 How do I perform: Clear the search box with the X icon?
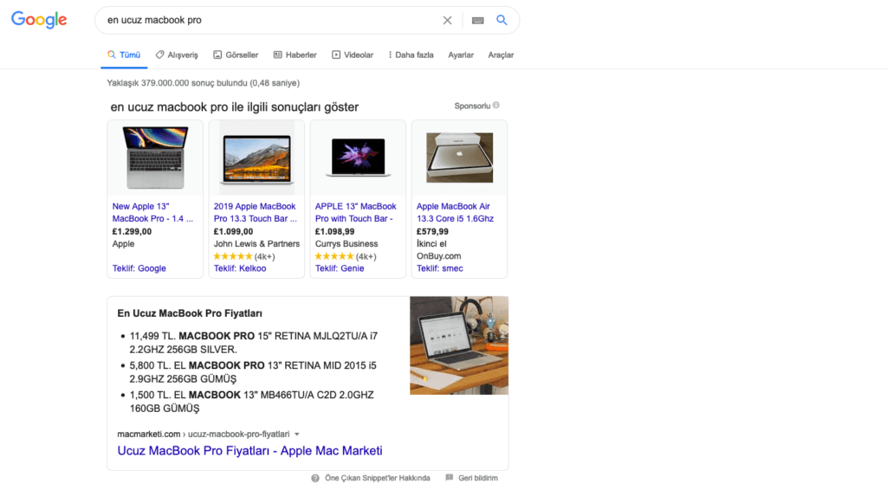coord(447,21)
